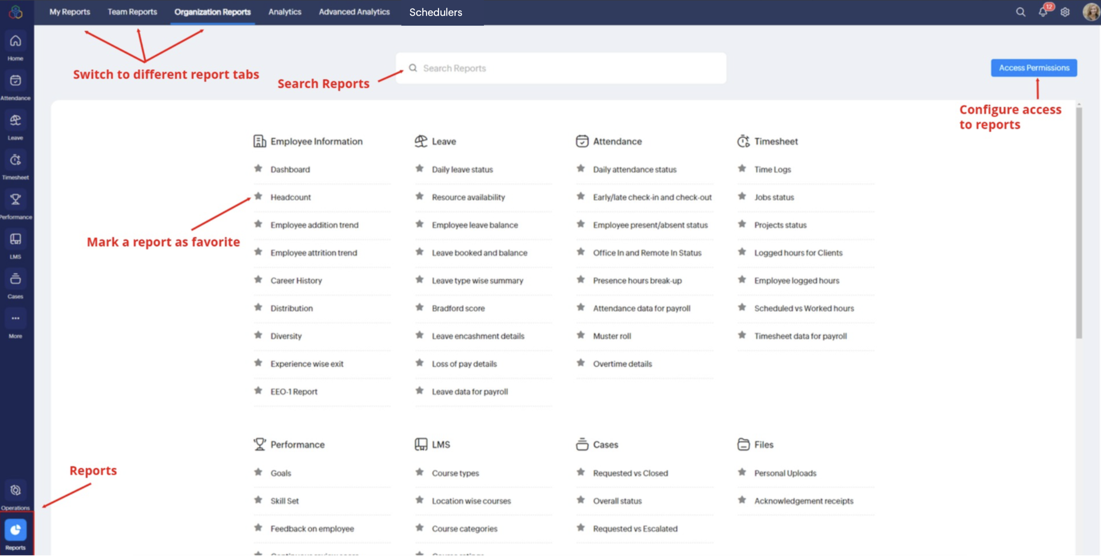Switch to Advanced Analytics tab
The width and height of the screenshot is (1101, 556).
coord(354,12)
